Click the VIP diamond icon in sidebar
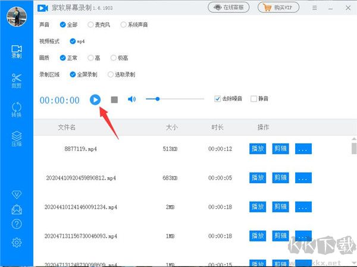This screenshot has height=267, width=357. tap(17, 194)
